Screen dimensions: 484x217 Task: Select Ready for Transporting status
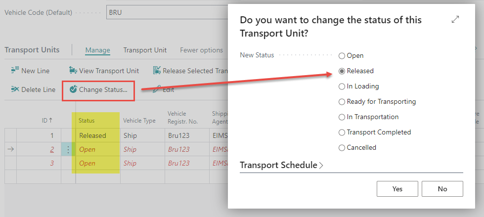[x=342, y=102]
